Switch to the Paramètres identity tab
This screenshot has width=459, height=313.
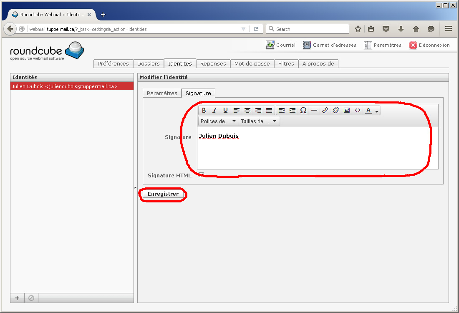(x=162, y=93)
